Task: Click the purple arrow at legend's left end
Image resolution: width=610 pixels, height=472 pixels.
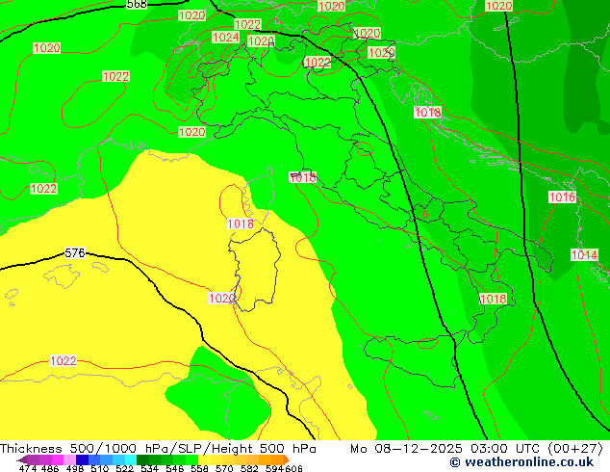Action: pyautogui.click(x=22, y=459)
